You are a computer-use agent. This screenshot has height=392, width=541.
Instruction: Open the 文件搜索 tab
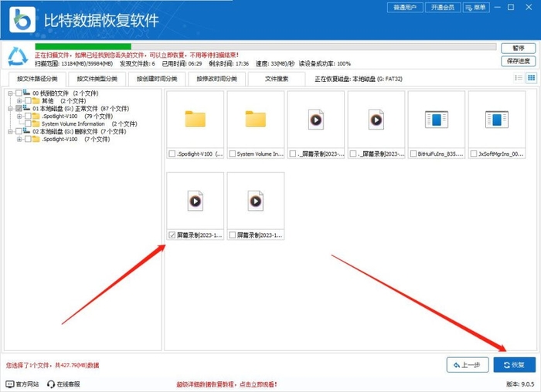coord(277,79)
